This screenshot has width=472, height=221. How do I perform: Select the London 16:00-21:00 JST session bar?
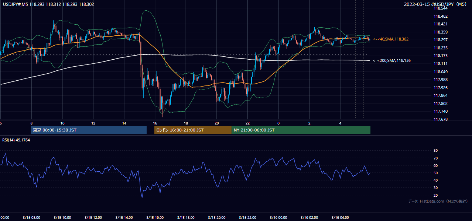coord(193,130)
